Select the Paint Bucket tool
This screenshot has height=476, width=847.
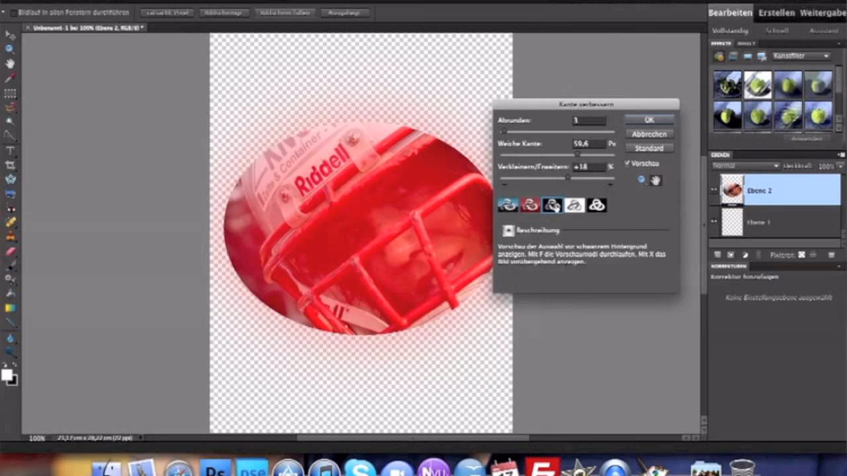[x=10, y=294]
